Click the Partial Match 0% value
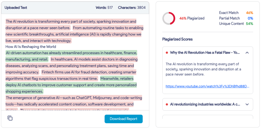 [250, 18]
